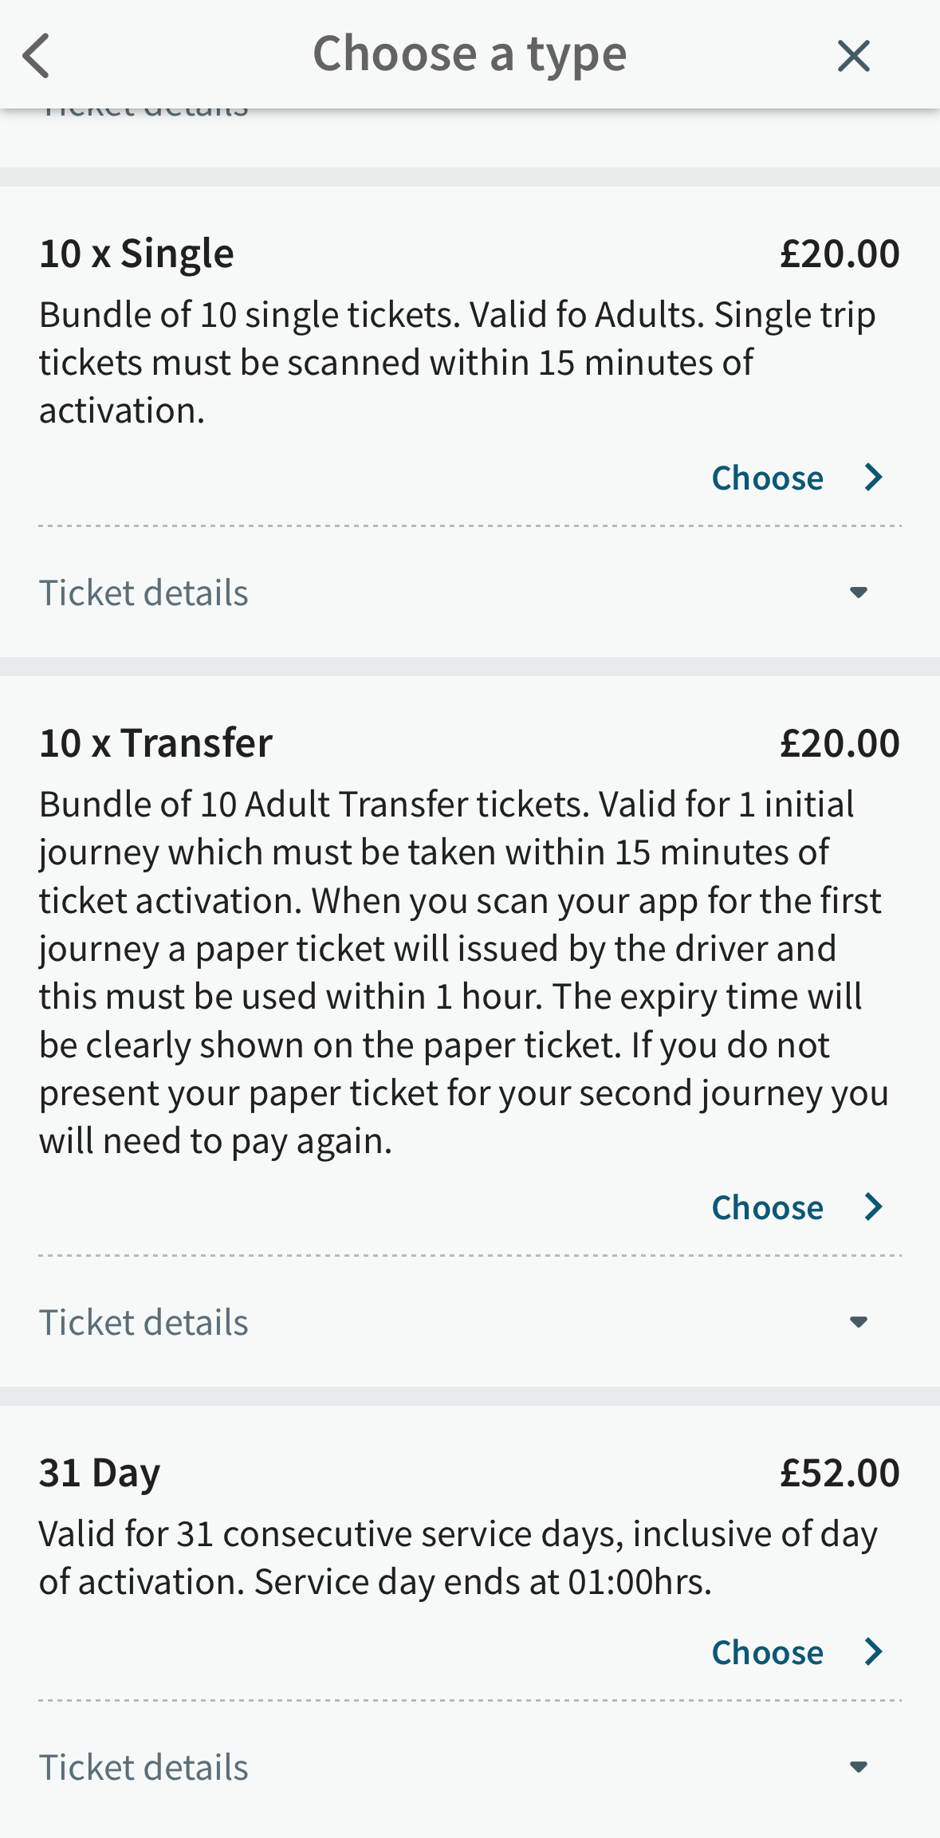Click dropdown arrow under 10 x Single
Screen dimensions: 940x1838
tap(858, 592)
